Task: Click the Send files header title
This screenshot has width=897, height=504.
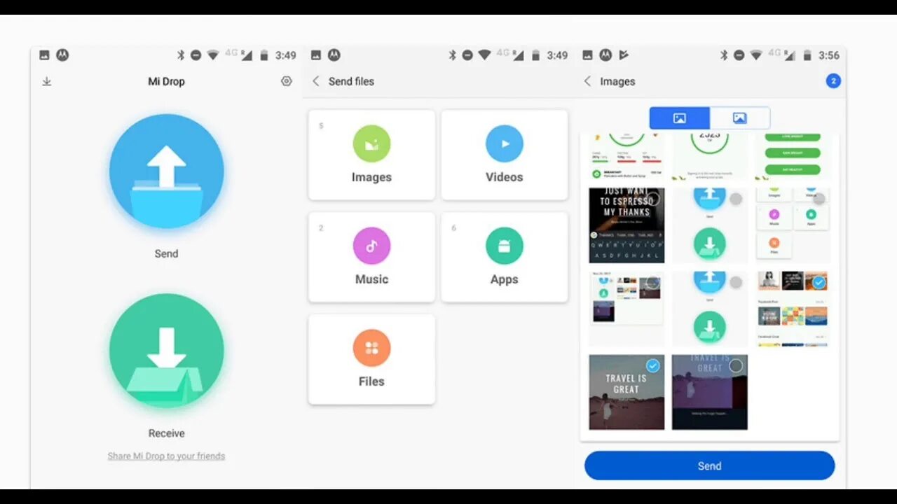Action: [351, 81]
